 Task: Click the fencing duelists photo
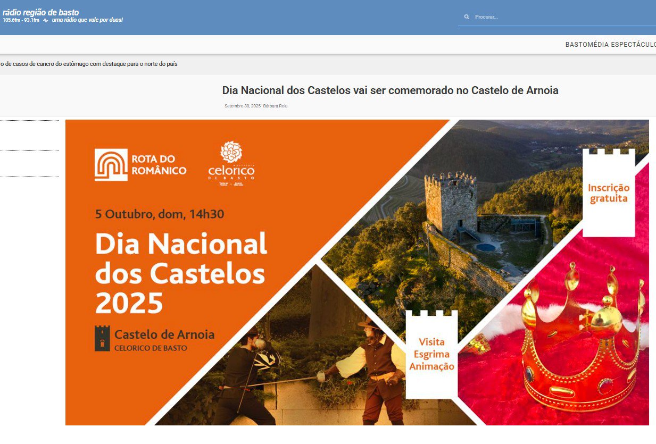(x=314, y=372)
